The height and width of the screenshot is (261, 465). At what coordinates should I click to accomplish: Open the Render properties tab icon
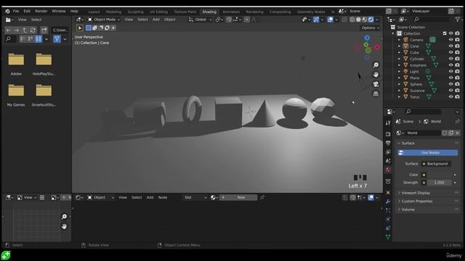point(388,134)
